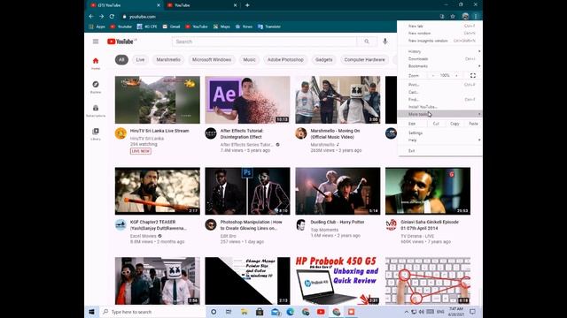
Task: Show hidden system tray icons
Action: [x=406, y=312]
